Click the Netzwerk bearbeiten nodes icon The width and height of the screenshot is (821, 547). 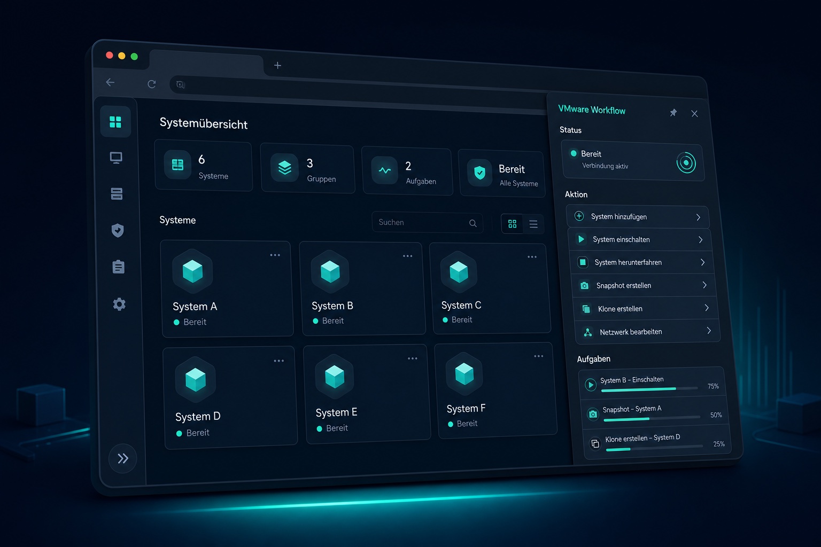tap(588, 332)
